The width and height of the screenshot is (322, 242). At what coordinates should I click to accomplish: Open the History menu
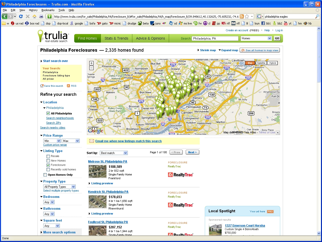[x=33, y=10]
